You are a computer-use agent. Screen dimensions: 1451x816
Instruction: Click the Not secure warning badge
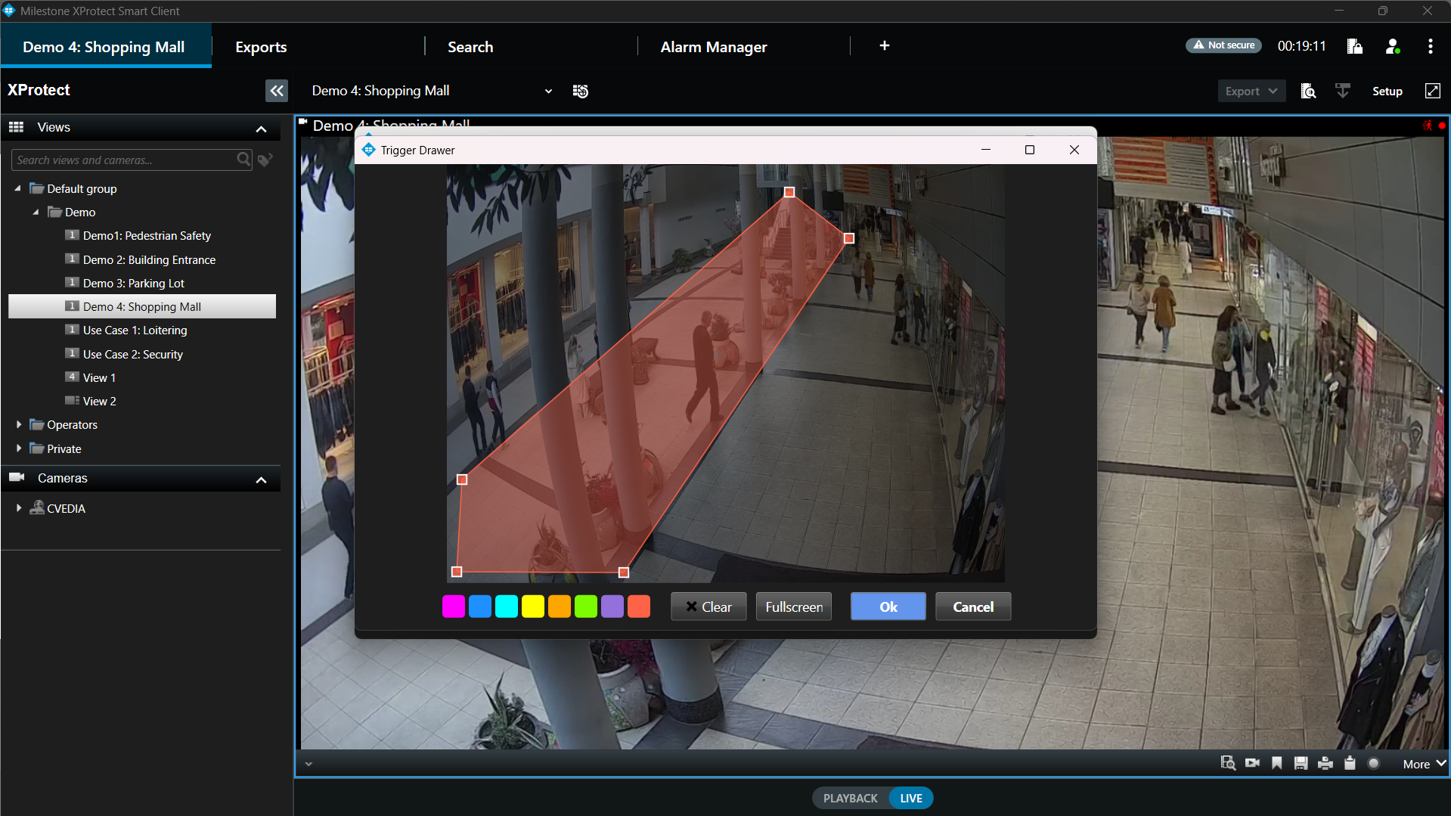[1223, 45]
